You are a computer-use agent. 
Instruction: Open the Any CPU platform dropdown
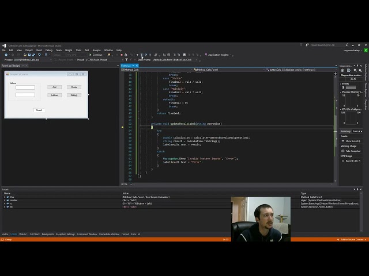pyautogui.click(x=77, y=55)
